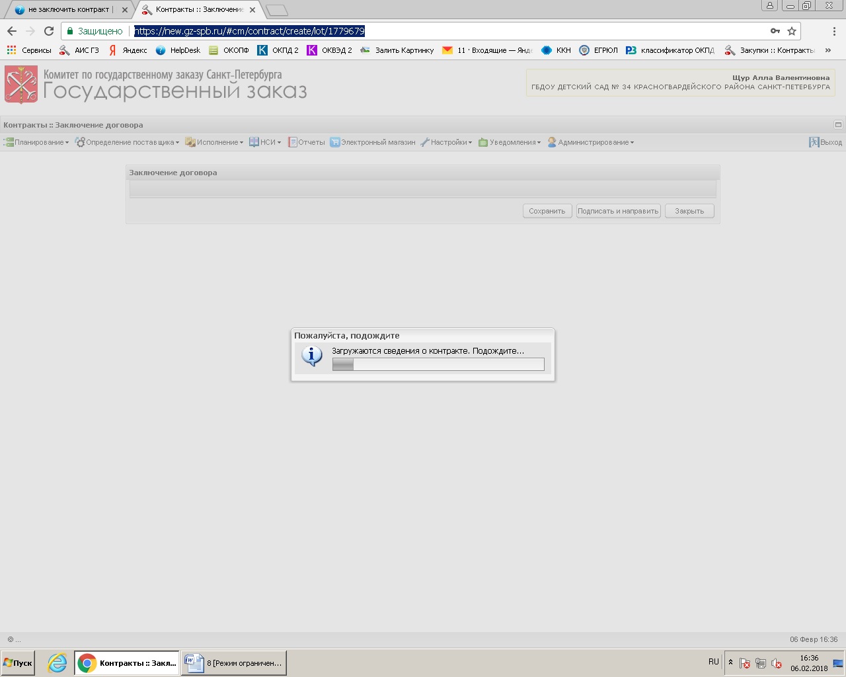Open the saved passwords key icon
Image resolution: width=846 pixels, height=677 pixels.
pyautogui.click(x=775, y=31)
